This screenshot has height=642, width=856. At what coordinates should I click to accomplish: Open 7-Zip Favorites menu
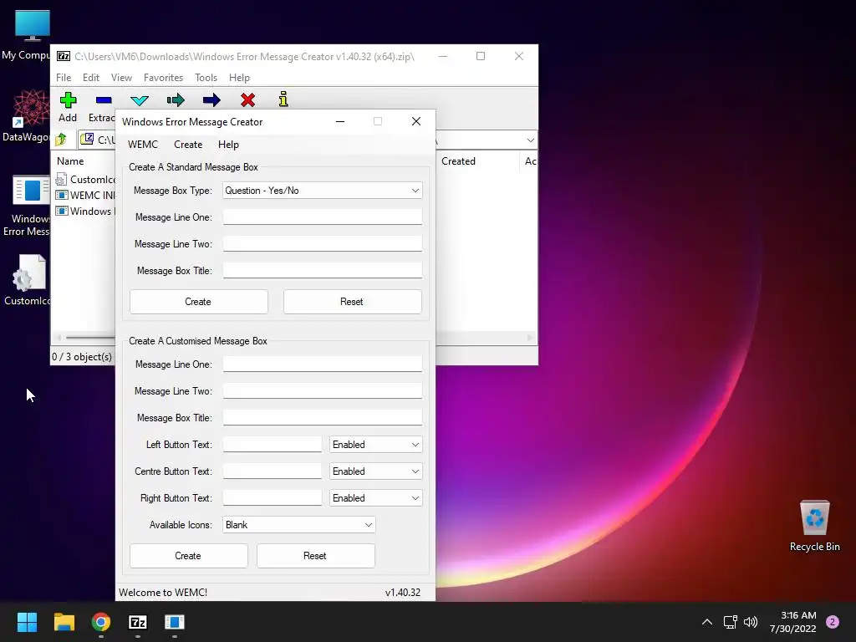point(163,78)
